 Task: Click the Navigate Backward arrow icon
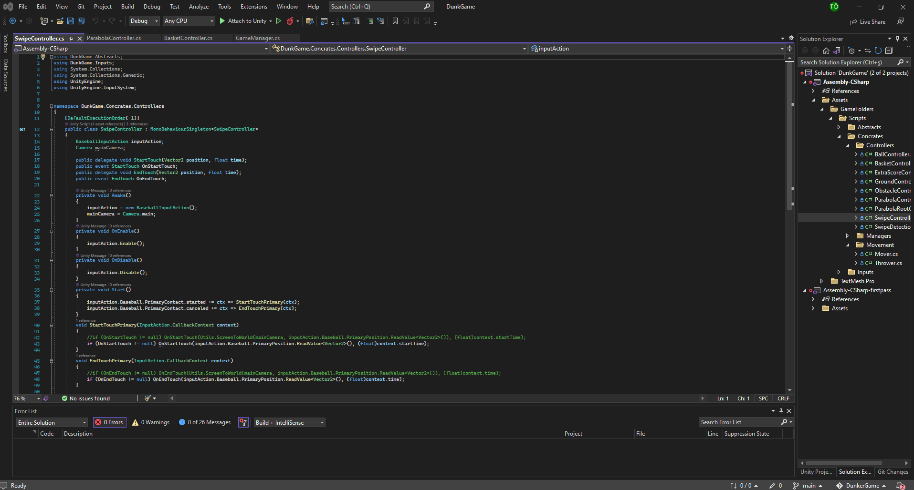coord(12,21)
